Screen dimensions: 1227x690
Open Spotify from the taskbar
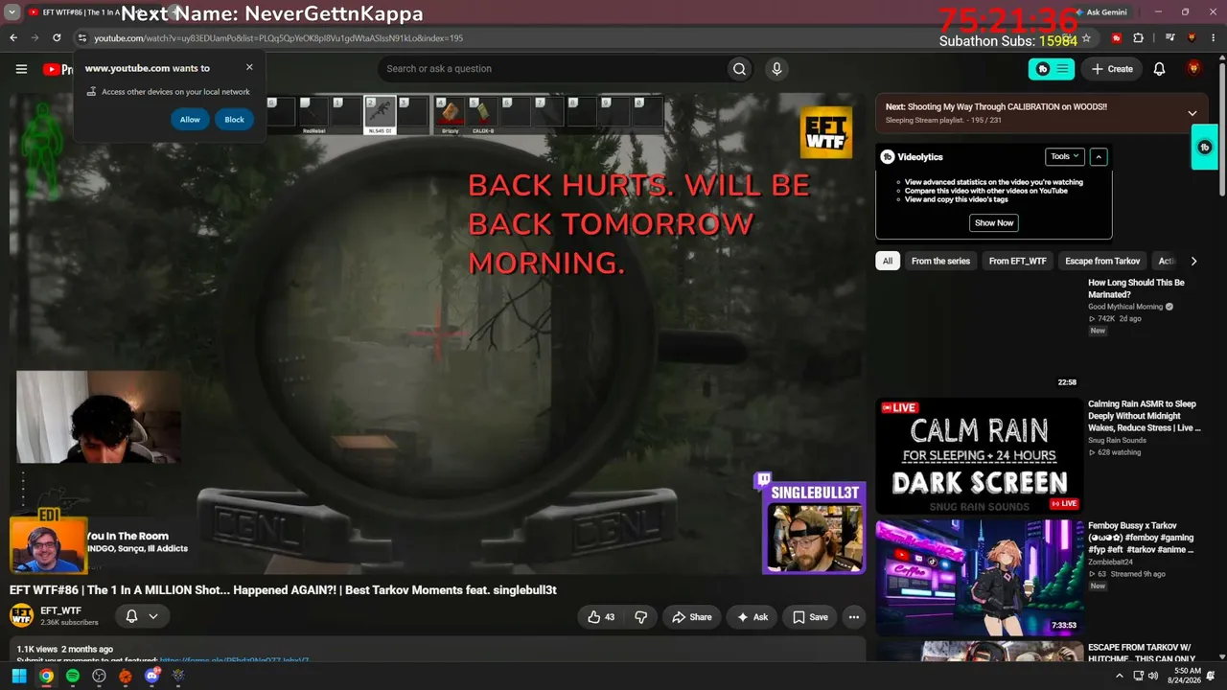[73, 677]
